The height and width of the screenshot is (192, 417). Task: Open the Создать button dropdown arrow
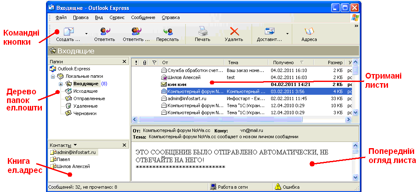(86, 34)
